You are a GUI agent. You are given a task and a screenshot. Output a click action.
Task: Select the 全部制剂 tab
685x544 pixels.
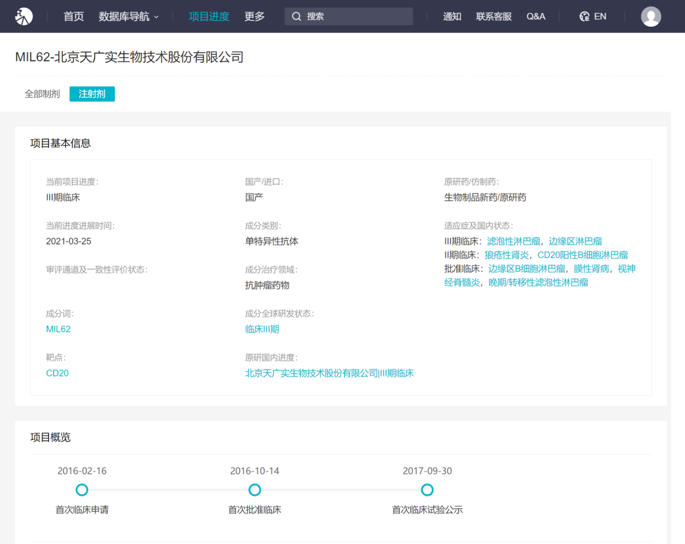click(42, 94)
